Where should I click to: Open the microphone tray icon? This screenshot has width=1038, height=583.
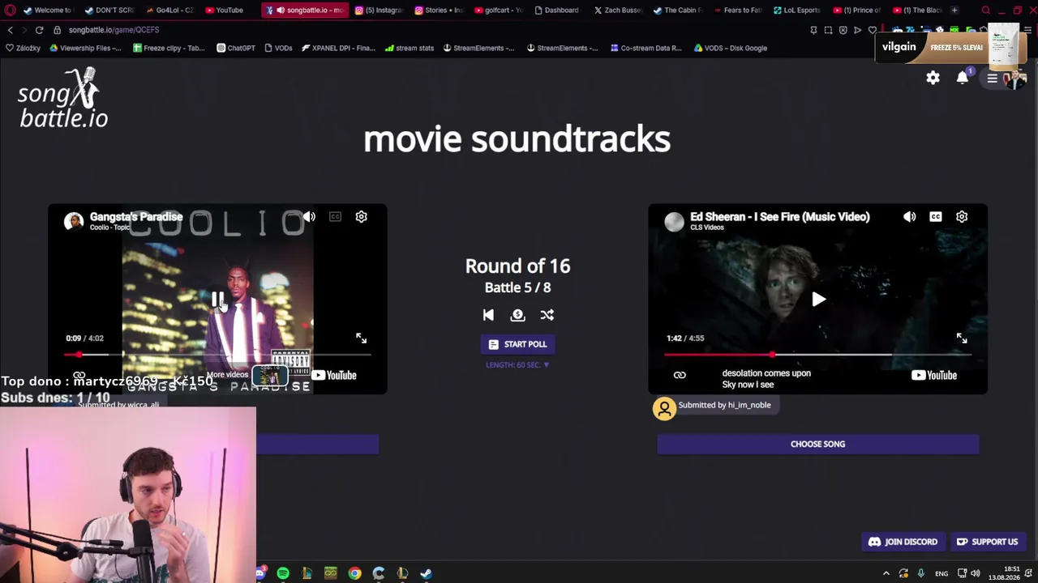coord(920,573)
